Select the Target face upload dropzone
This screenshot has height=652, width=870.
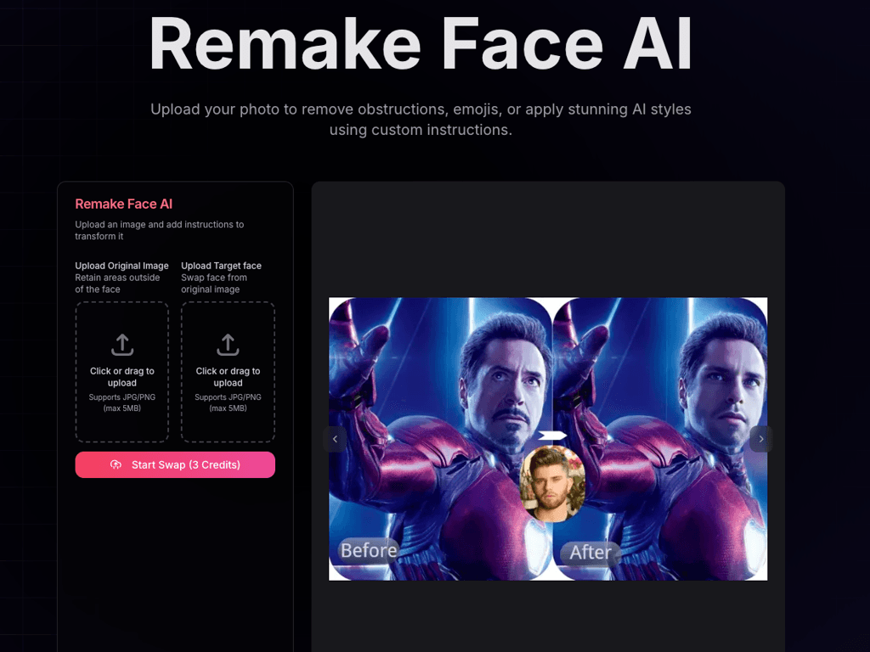(228, 372)
